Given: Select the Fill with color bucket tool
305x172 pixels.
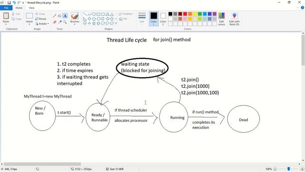Looking at the screenshot, I should (60, 16).
